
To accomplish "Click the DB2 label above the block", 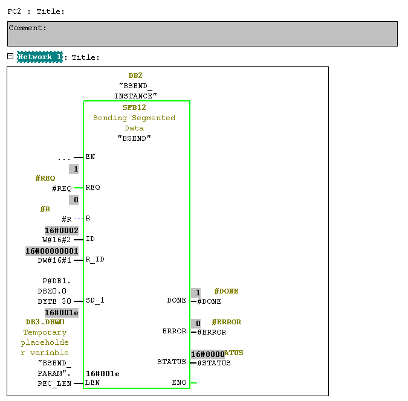I will (x=135, y=75).
